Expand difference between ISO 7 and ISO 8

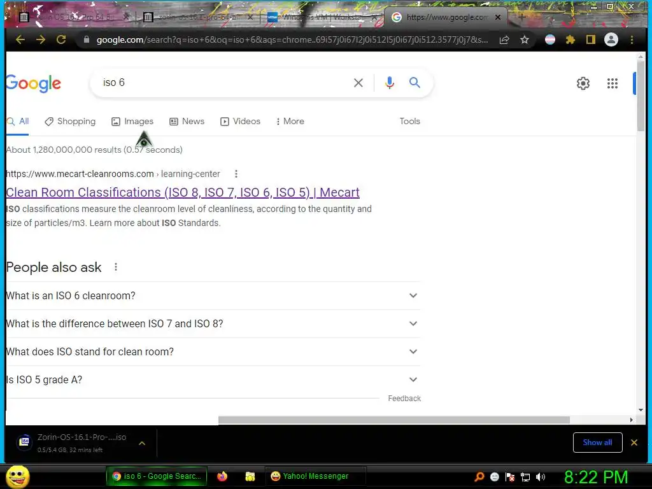[213, 323]
